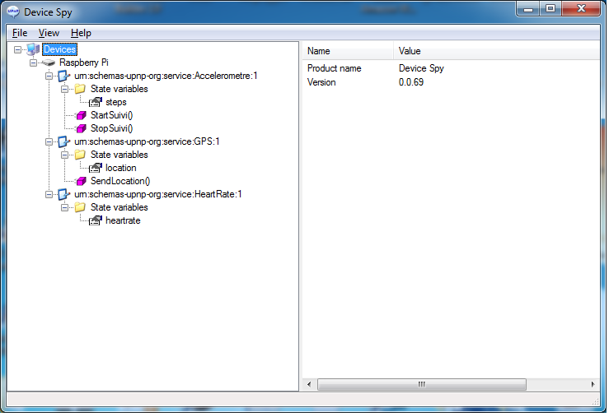Open the Help menu

point(81,33)
